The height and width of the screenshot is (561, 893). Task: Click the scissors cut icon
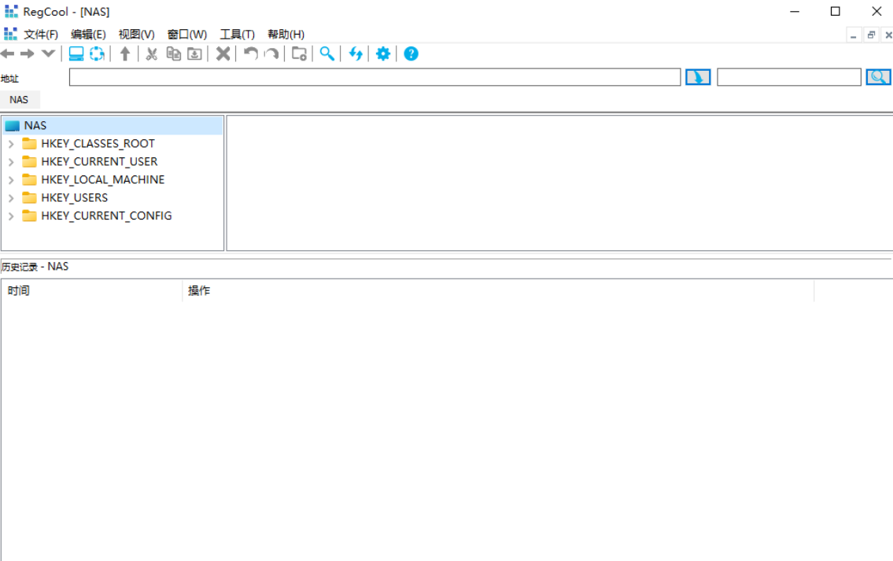pos(152,54)
